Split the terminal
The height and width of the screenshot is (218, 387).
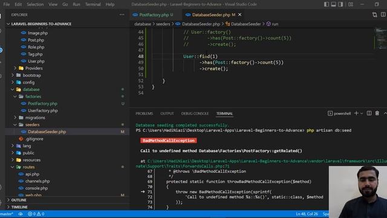[x=369, y=113]
